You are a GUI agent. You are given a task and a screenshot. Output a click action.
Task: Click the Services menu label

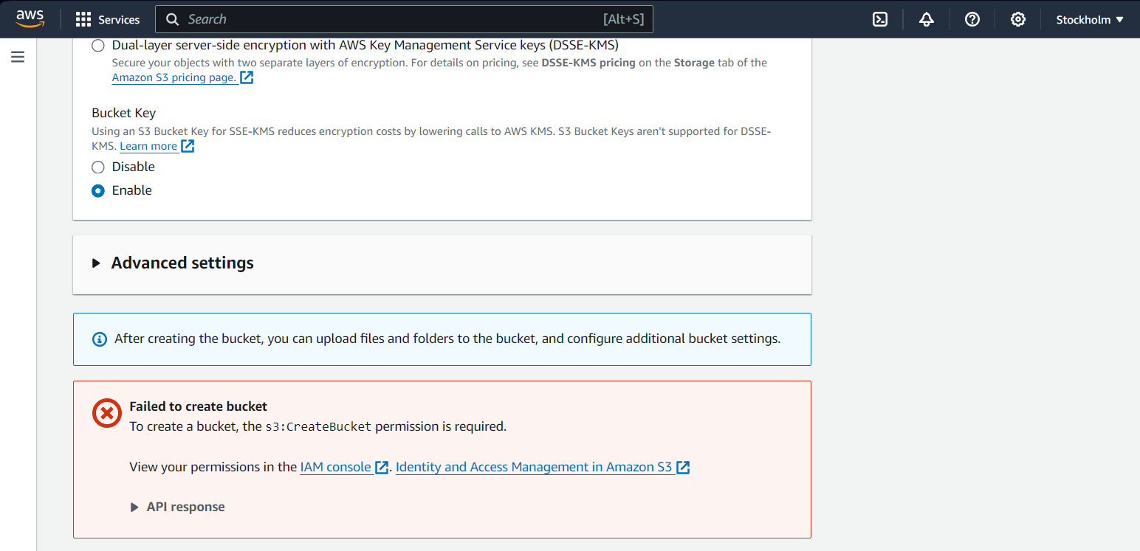tap(119, 20)
